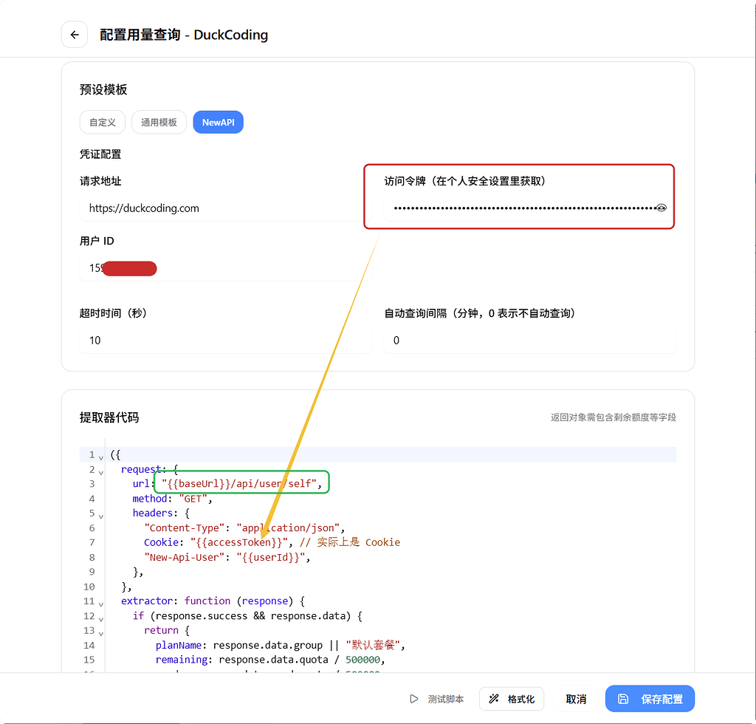
Task: Click the 提取器代码 section heading
Action: [x=109, y=417]
